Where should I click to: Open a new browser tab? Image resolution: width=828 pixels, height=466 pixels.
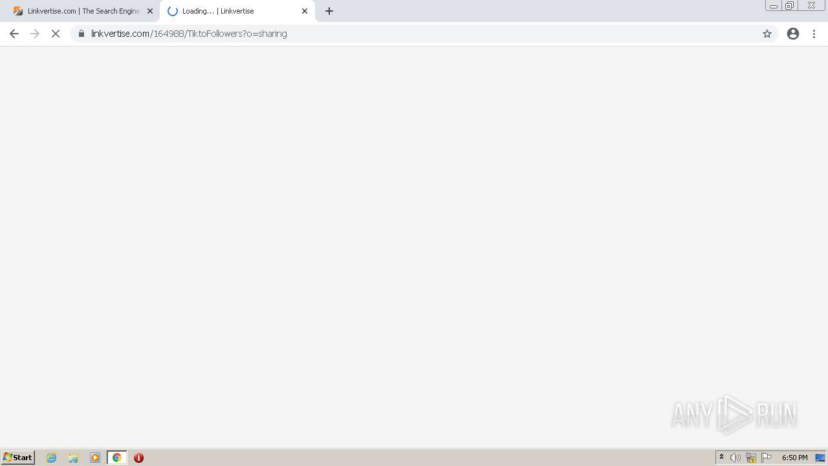[329, 11]
